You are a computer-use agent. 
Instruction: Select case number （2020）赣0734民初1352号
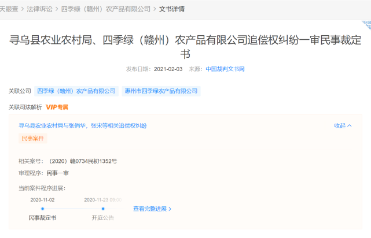82,161
